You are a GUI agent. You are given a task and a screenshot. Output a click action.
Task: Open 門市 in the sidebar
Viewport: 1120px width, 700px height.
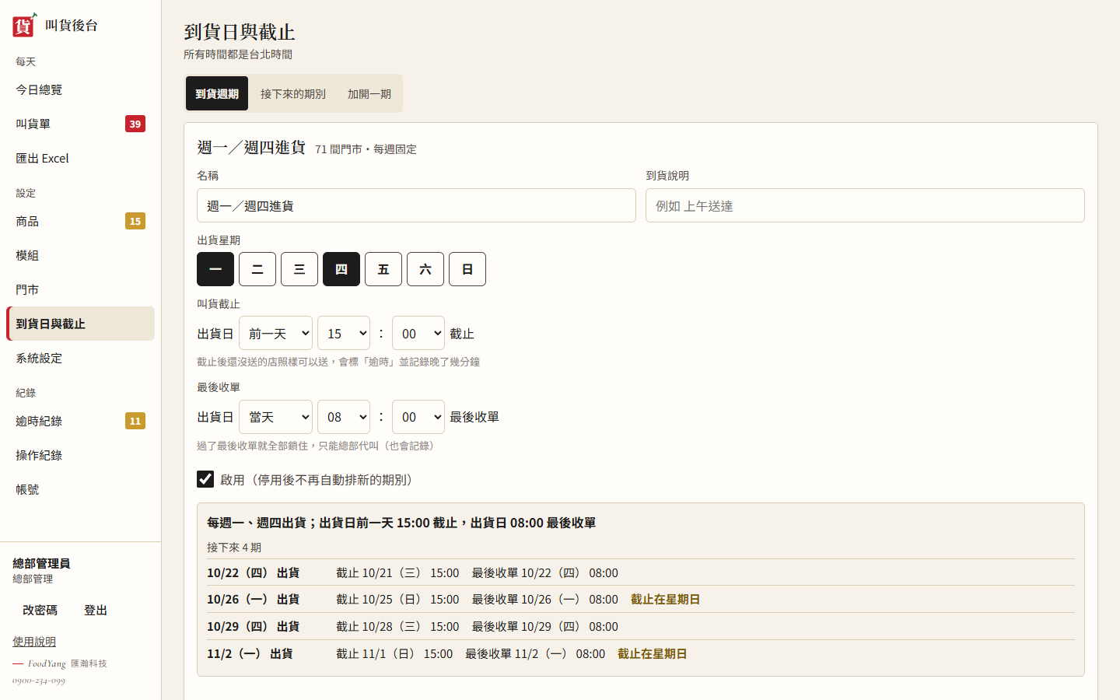pos(80,289)
